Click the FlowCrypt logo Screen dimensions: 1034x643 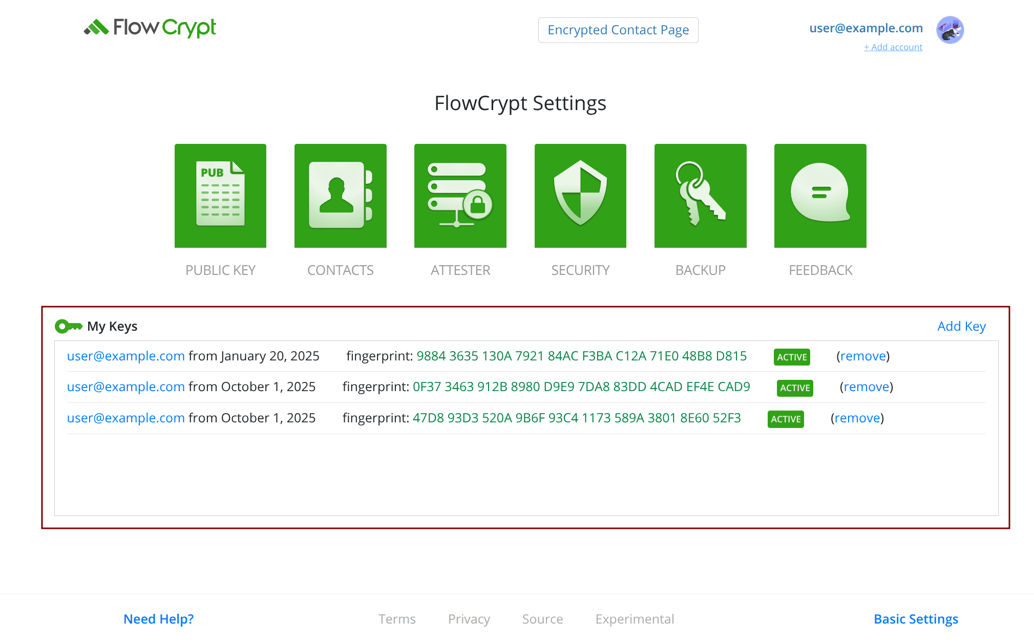point(150,28)
